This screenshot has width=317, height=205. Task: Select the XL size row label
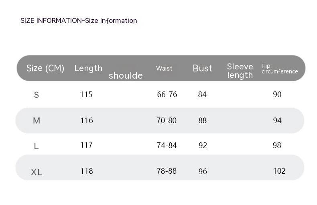[37, 172]
